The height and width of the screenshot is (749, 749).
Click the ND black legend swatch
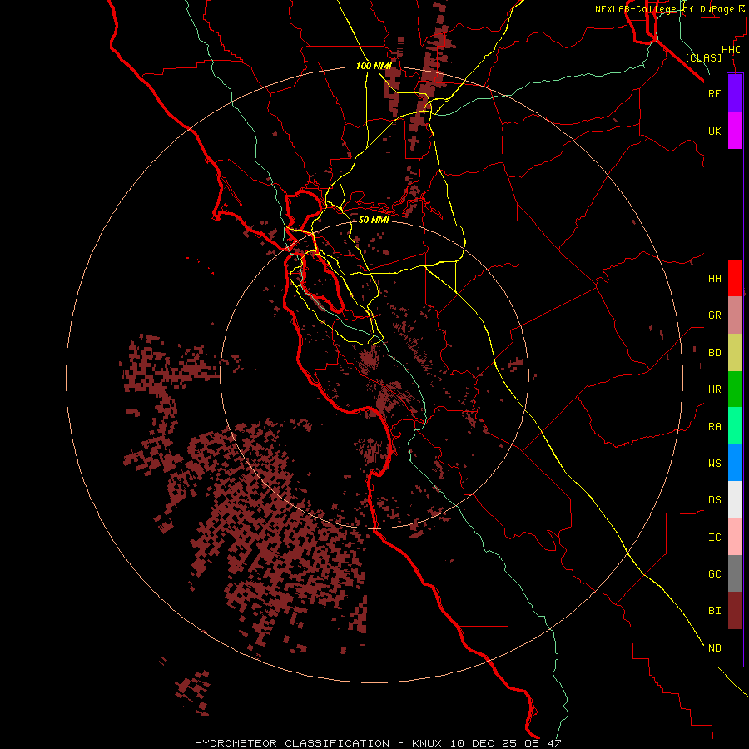coord(735,647)
